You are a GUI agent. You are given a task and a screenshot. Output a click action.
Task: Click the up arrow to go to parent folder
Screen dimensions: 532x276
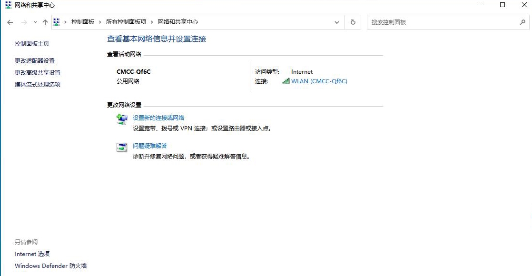pos(45,21)
